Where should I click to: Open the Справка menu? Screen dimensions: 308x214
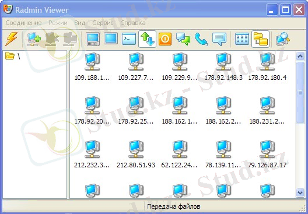(133, 23)
